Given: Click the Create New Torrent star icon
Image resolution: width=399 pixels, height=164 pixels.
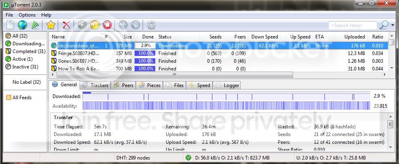Looking at the screenshot, I should click(51, 25).
